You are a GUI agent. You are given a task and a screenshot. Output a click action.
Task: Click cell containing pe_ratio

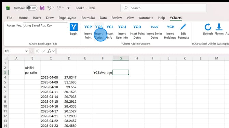coord(32,73)
